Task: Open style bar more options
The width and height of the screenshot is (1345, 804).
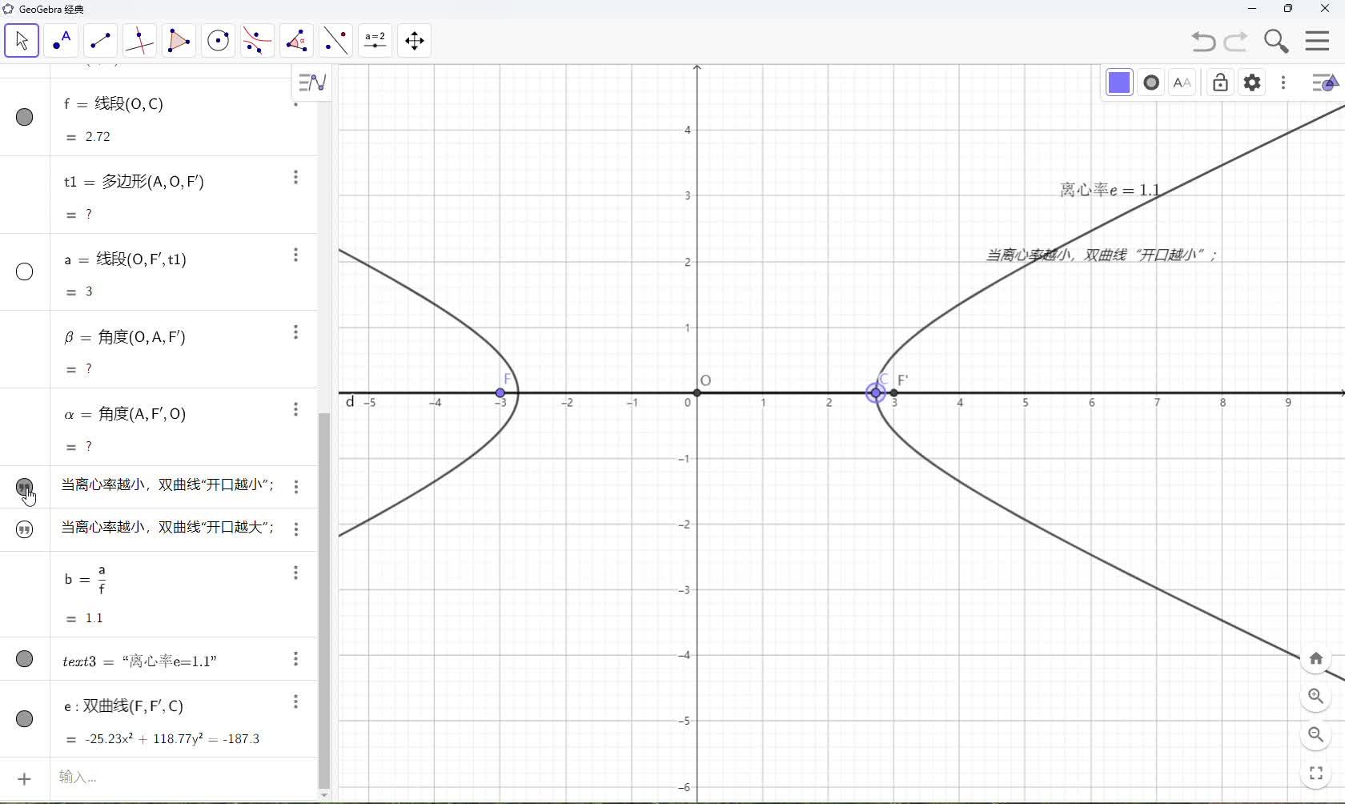Action: click(1283, 82)
